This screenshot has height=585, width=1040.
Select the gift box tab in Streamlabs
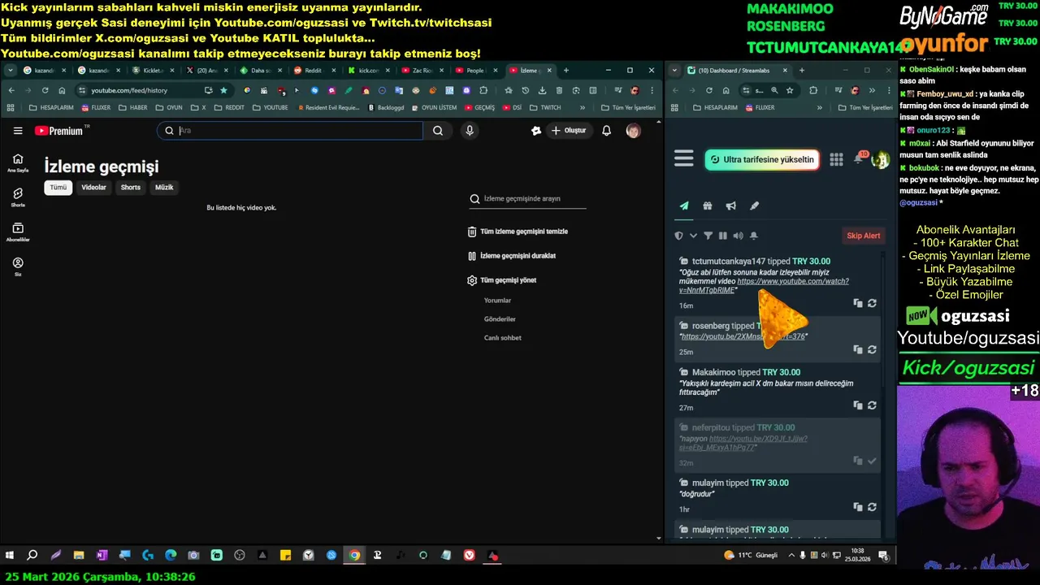click(708, 206)
